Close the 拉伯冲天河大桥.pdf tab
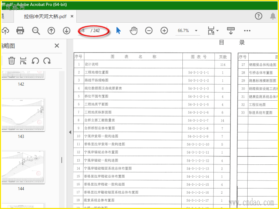This screenshot has height=209, width=279. pos(72,16)
